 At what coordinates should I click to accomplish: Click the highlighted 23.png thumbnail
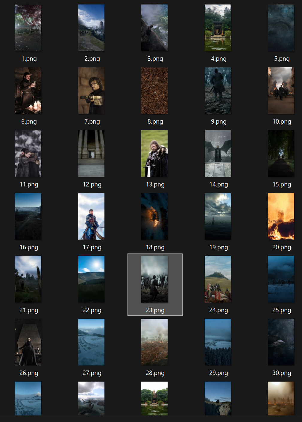pyautogui.click(x=154, y=279)
